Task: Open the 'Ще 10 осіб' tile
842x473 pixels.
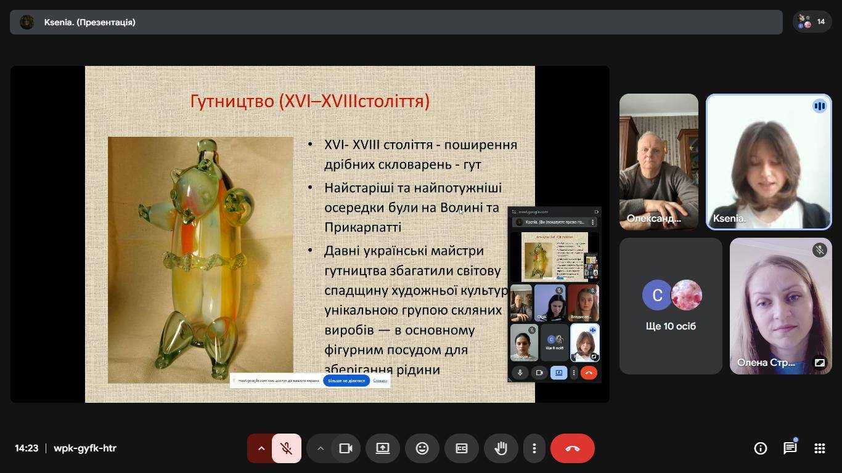Action: [671, 306]
